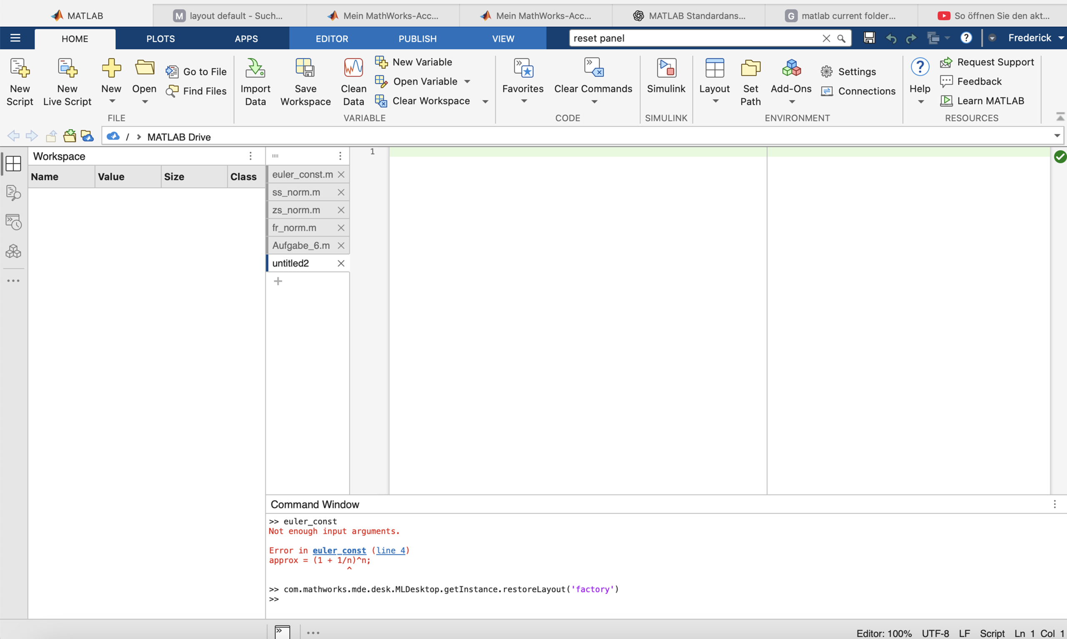Expand the Clear Workspace dropdown arrow
Image resolution: width=1067 pixels, height=639 pixels.
click(485, 102)
